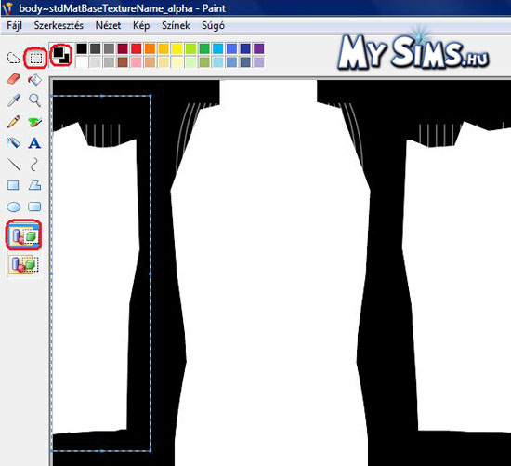This screenshot has height=466, width=511.
Task: Choose the Ellipse shape tool
Action: (14, 206)
